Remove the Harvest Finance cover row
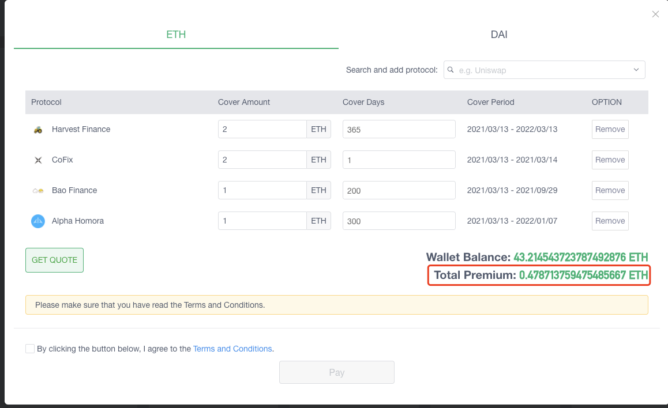This screenshot has height=408, width=668. pyautogui.click(x=610, y=129)
